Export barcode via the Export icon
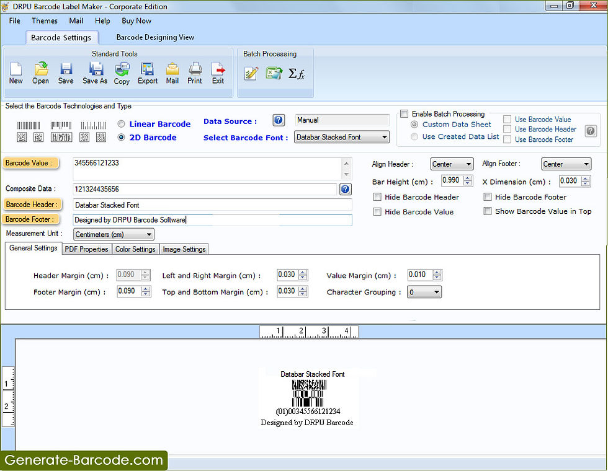Viewport: 608px width, 471px height. pyautogui.click(x=148, y=73)
